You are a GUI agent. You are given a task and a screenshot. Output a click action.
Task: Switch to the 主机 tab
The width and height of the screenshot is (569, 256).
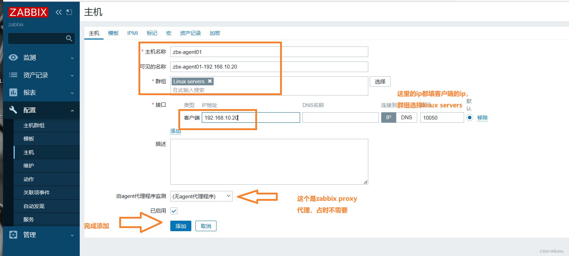coord(94,33)
